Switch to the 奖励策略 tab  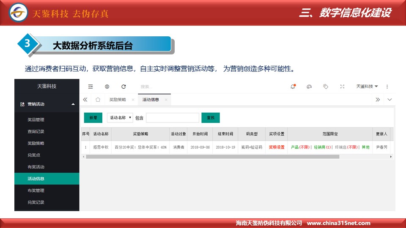118,100
